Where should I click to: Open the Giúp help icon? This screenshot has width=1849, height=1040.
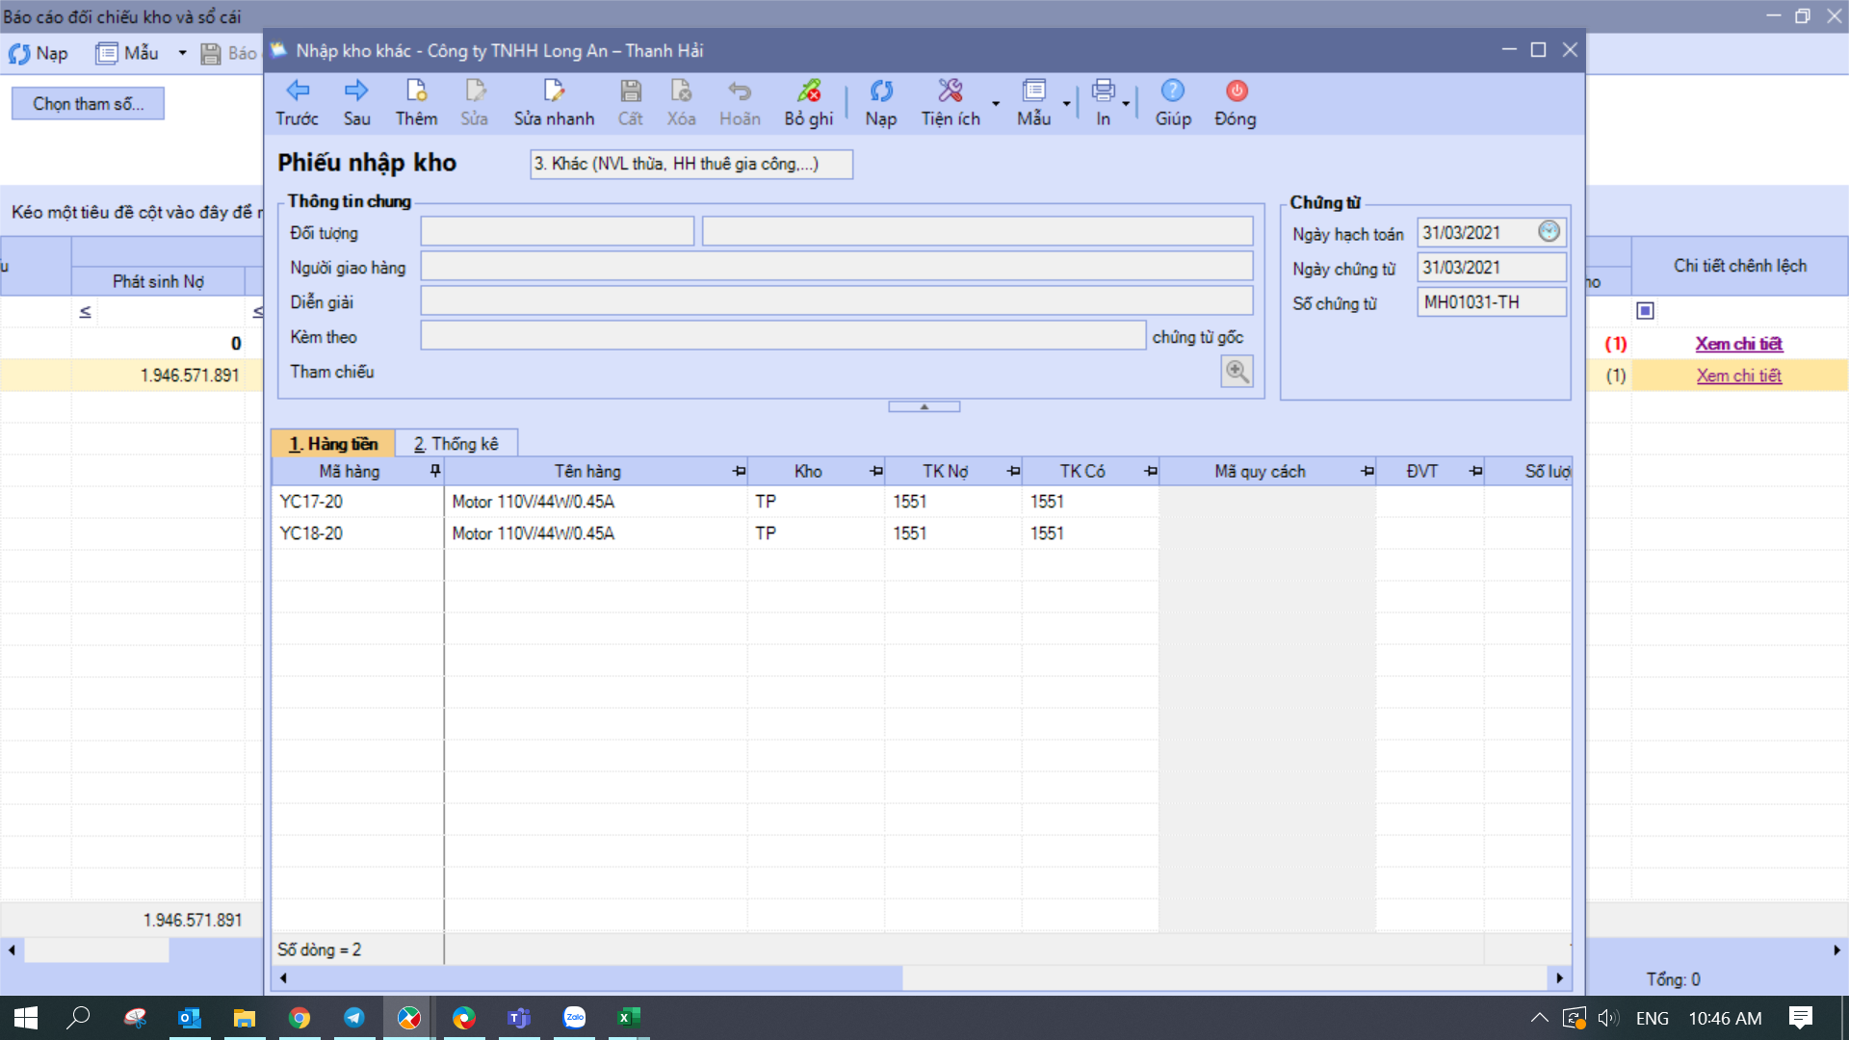(x=1172, y=91)
